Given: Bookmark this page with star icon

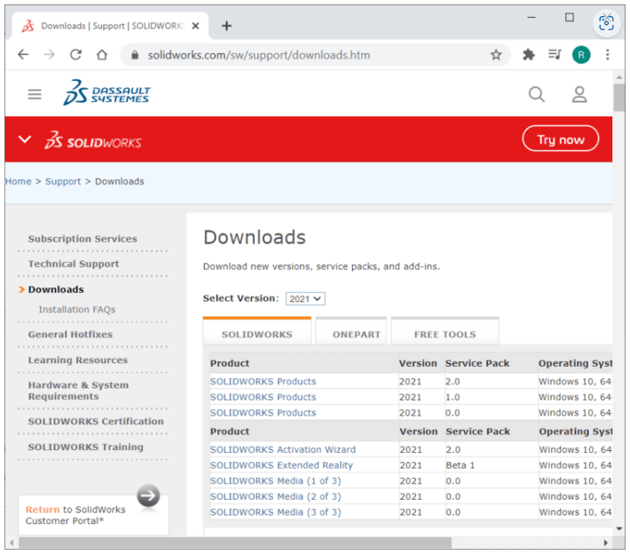Looking at the screenshot, I should (496, 54).
